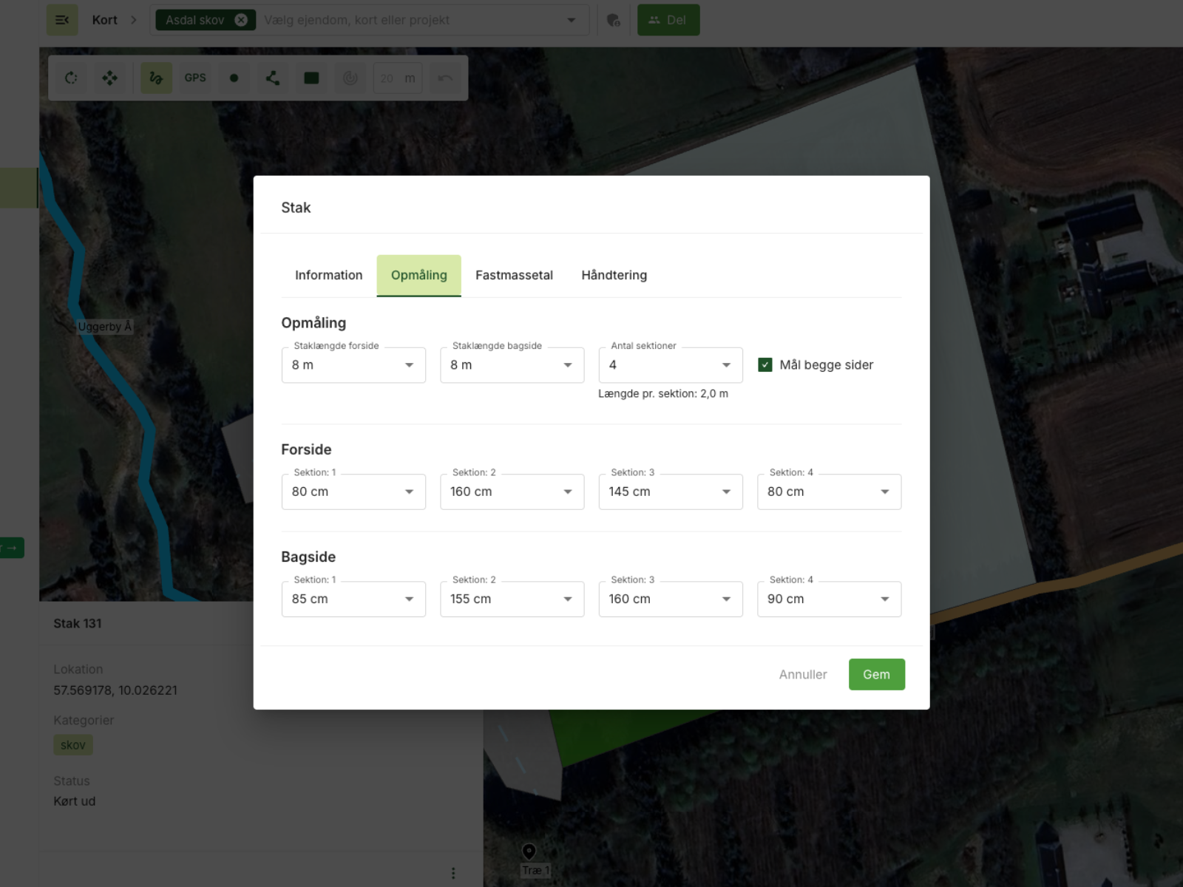Screen dimensions: 1183x887
Task: Open the three-dot menu in side panel
Action: pyautogui.click(x=453, y=873)
